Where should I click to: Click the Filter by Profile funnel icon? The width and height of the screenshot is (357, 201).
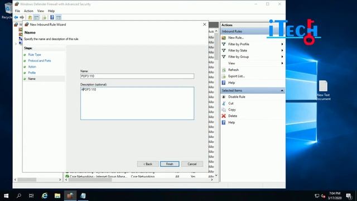coord(224,44)
